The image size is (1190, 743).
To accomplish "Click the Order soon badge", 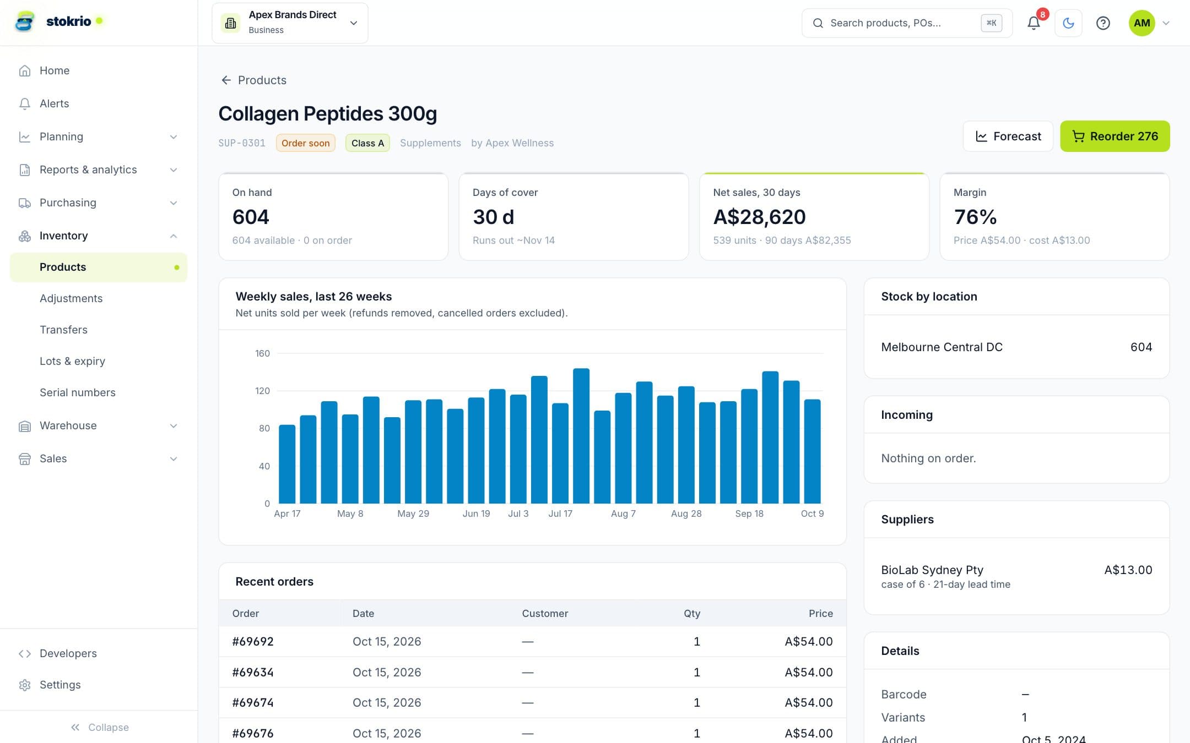I will coord(305,143).
